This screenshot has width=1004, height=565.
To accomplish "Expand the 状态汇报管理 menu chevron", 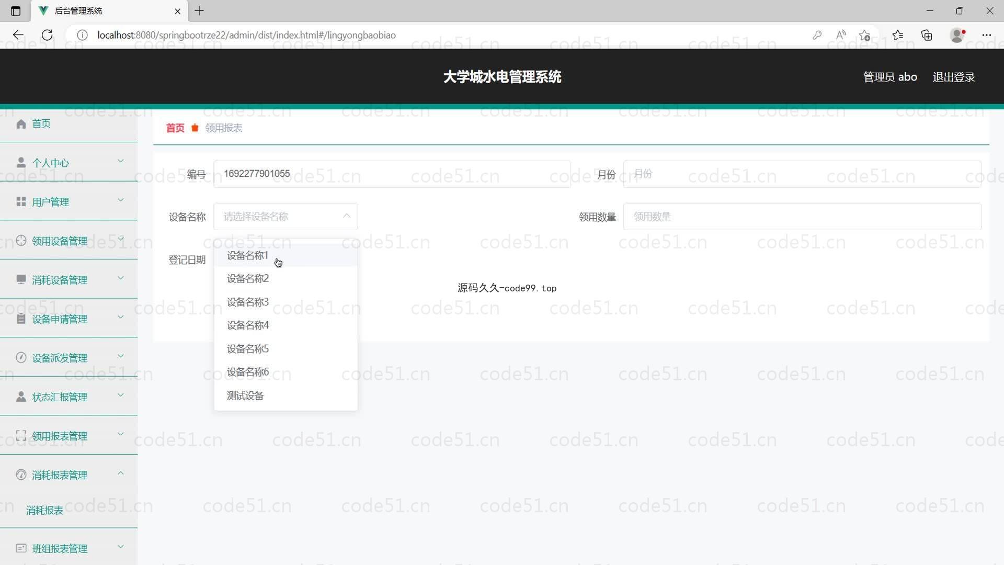I will tap(121, 395).
